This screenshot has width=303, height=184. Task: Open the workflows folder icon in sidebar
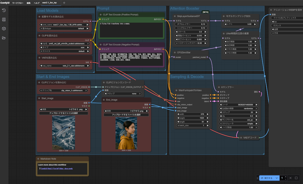(4, 38)
